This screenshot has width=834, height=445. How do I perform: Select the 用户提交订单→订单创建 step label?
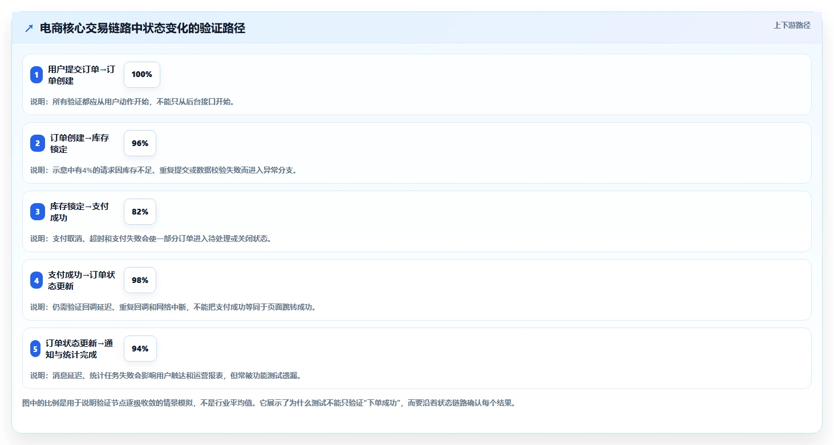click(x=82, y=75)
